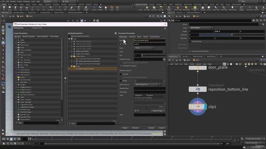Click the Disable When input field
266x149 pixels.
click(x=150, y=88)
